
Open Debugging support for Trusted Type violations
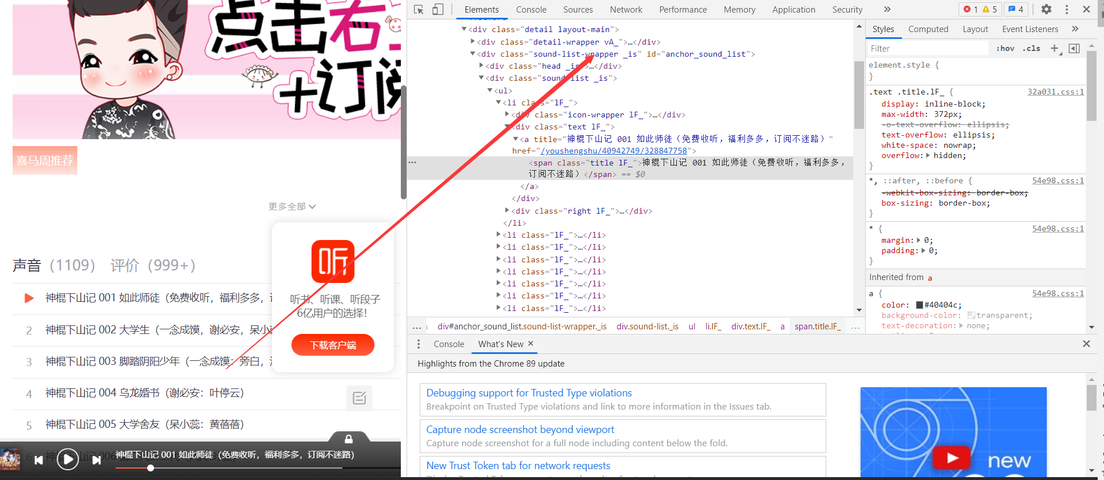(x=529, y=393)
